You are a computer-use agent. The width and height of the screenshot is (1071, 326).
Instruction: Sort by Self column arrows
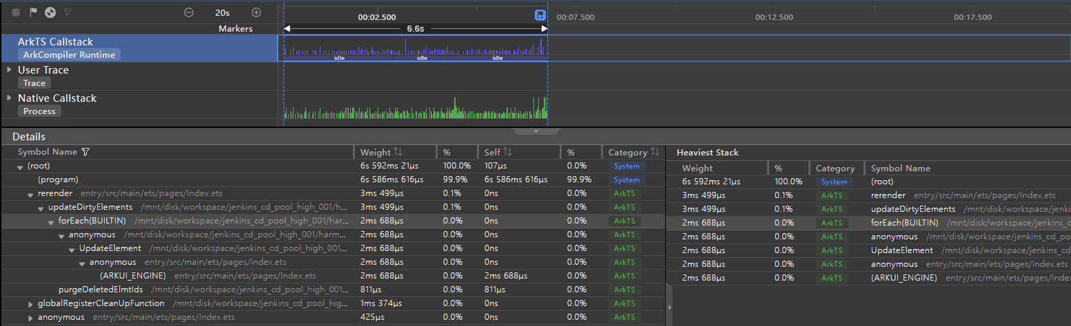coord(508,152)
